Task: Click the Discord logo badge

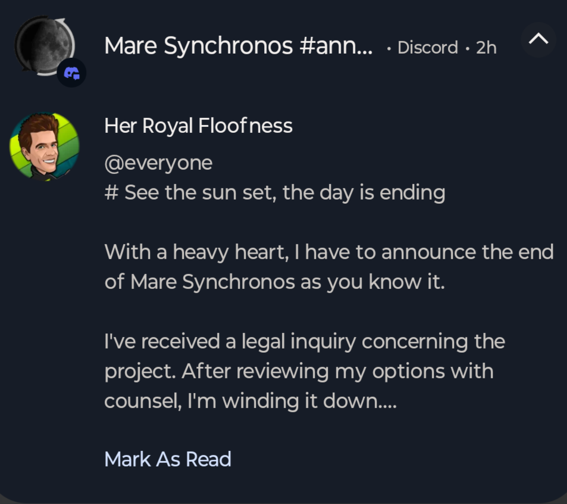Action: coord(72,73)
